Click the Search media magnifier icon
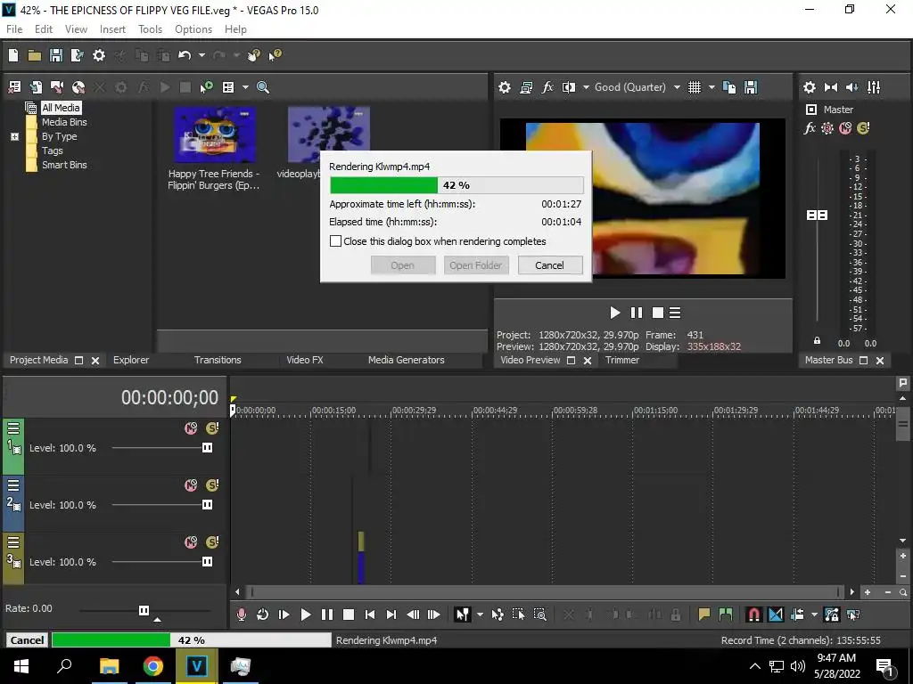The height and width of the screenshot is (684, 913). click(x=263, y=87)
